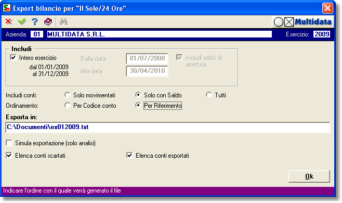Close the Export bilancio window
342x203 pixels.
point(327,8)
